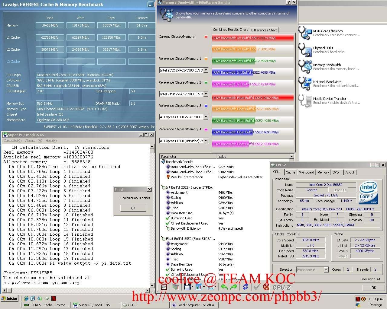The height and width of the screenshot is (309, 387).
Task: Launch Internet Explorer from the quick launch bar
Action: click(26, 298)
